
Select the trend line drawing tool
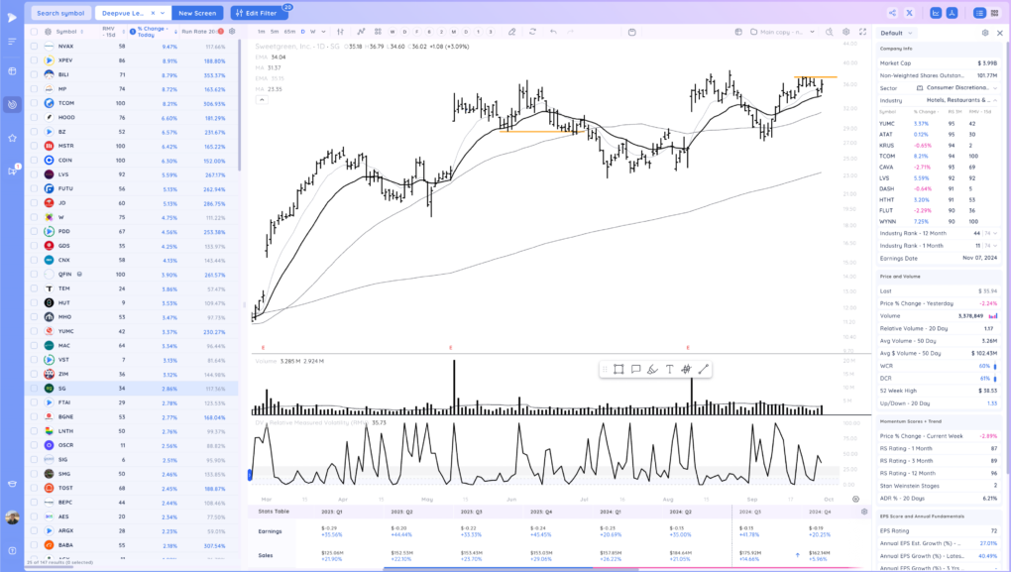(704, 369)
